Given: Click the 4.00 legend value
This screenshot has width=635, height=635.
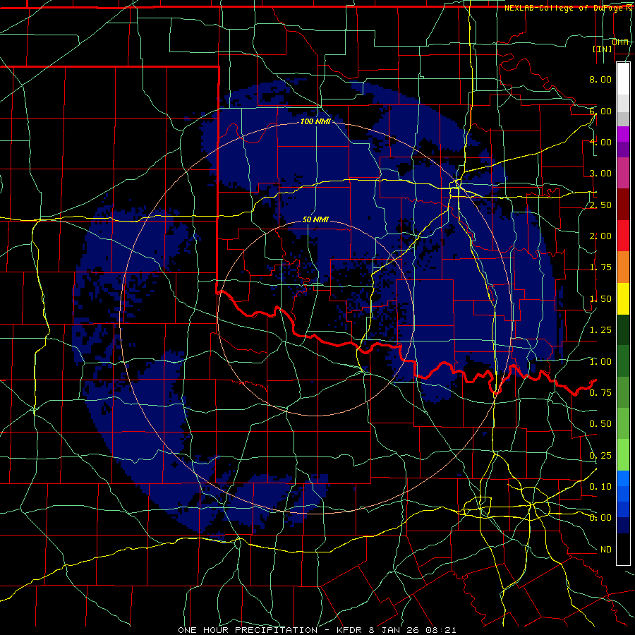Looking at the screenshot, I should point(600,142).
